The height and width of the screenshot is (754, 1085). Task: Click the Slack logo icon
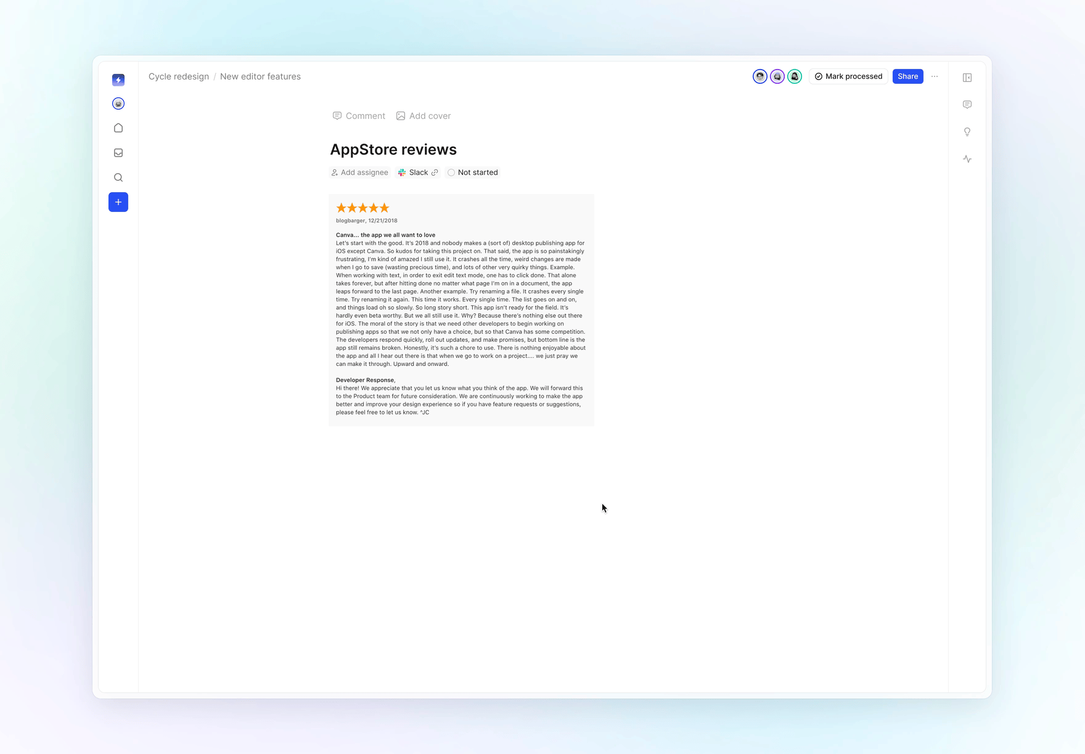402,172
